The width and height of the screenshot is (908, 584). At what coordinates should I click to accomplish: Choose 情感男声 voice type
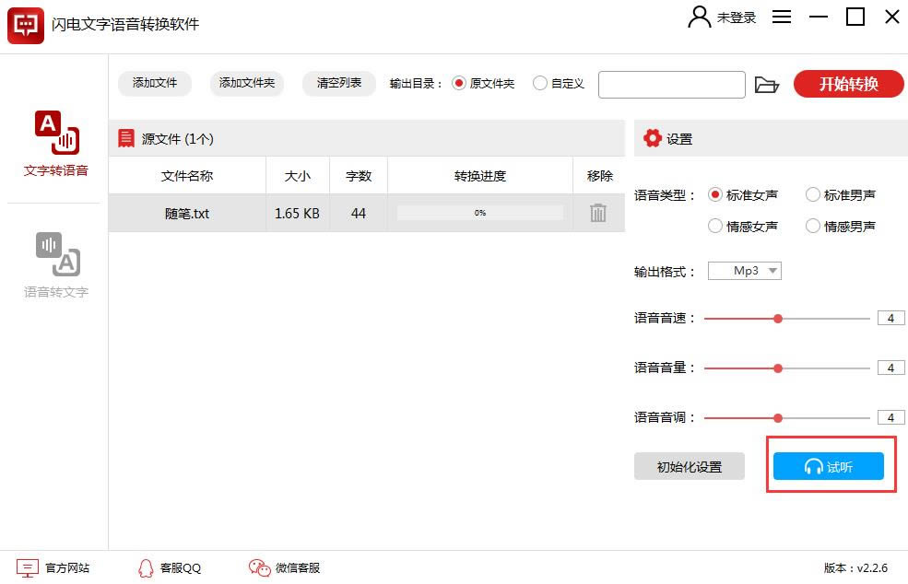(x=813, y=226)
